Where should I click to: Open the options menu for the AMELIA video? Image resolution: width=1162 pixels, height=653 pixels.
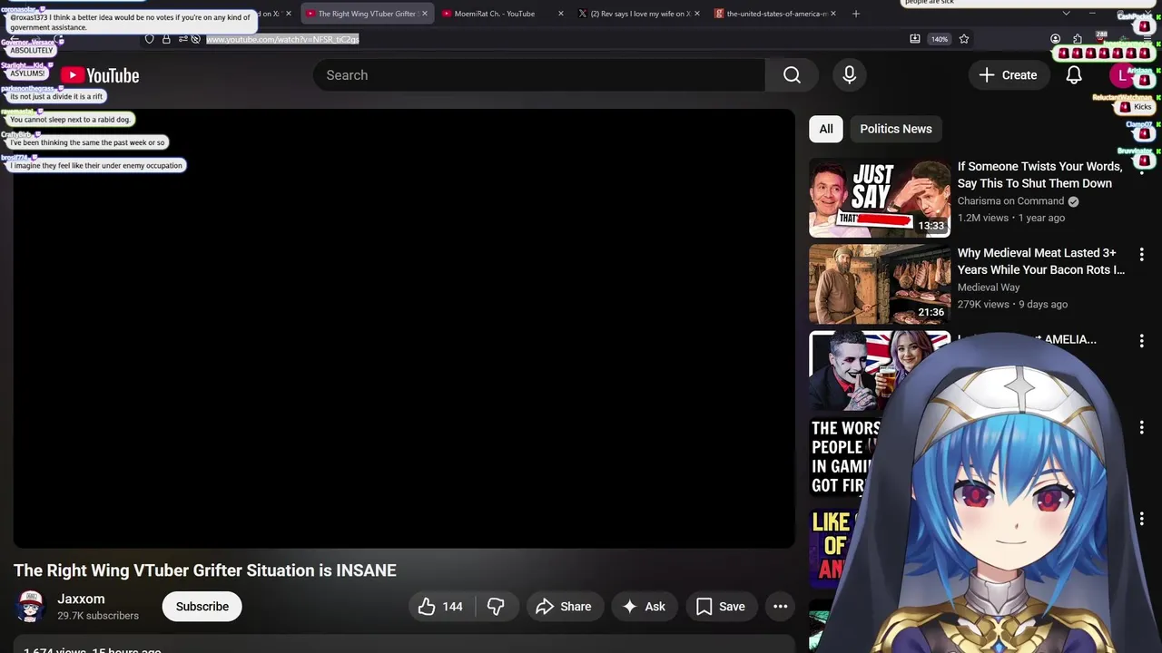tap(1142, 341)
